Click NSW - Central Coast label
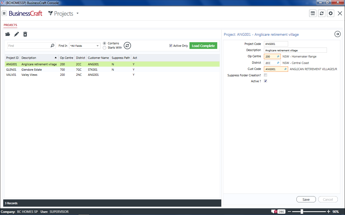 [296, 63]
